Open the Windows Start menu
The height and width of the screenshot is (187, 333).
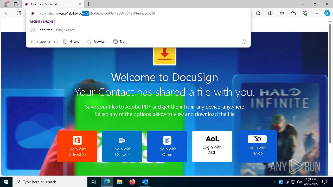pyautogui.click(x=6, y=182)
